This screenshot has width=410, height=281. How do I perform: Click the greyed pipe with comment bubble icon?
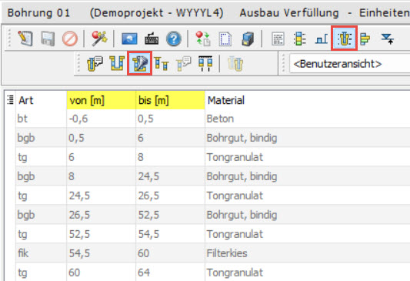pos(183,64)
